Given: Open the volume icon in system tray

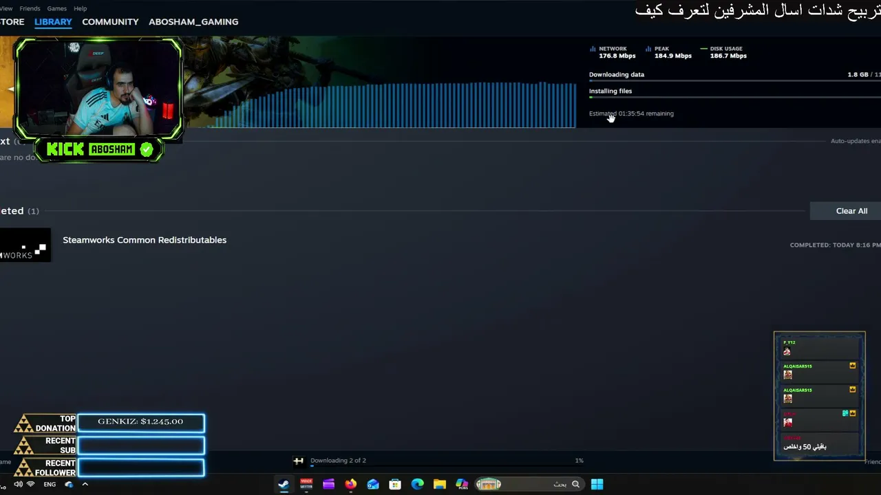Looking at the screenshot, I should (x=19, y=484).
